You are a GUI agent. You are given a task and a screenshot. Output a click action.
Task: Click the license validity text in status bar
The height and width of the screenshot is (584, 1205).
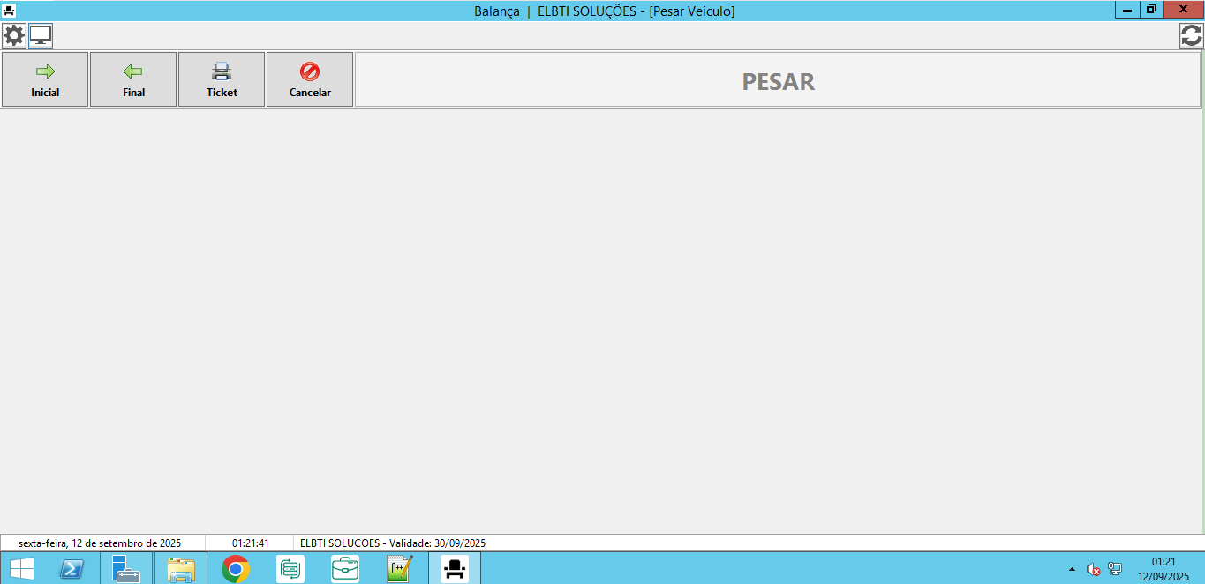point(393,543)
